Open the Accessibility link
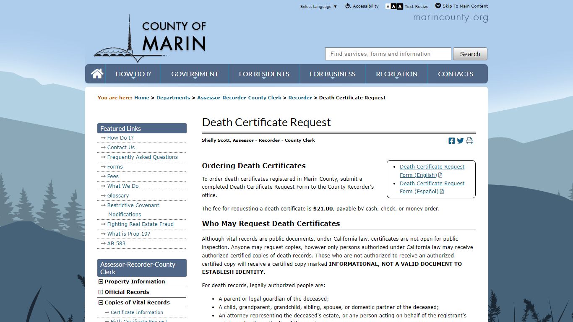This screenshot has width=573, height=322. pos(362,6)
